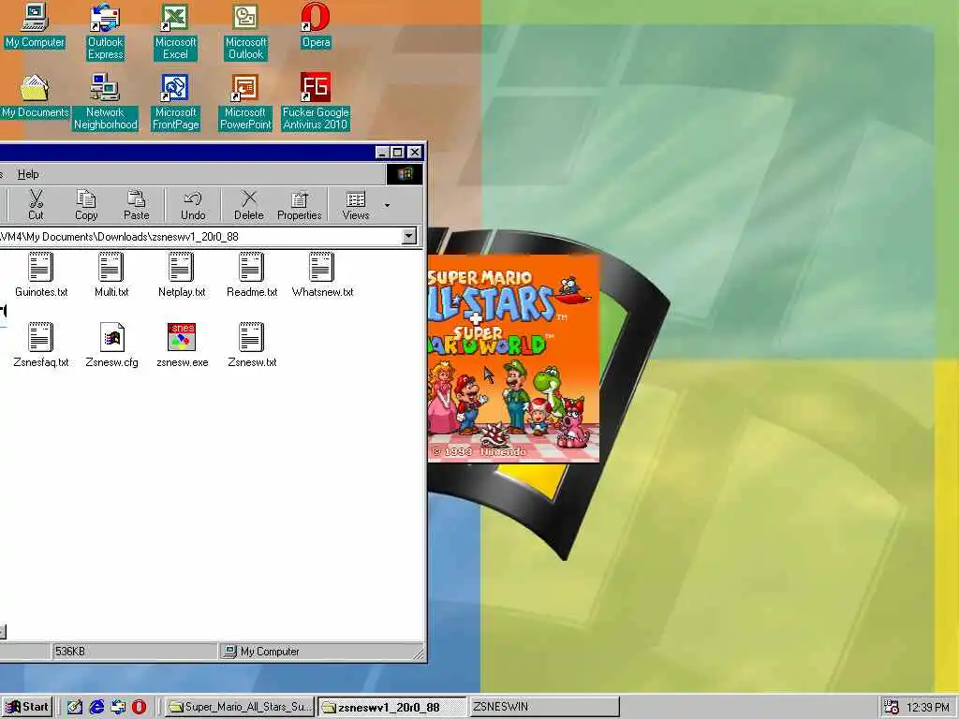Image resolution: width=959 pixels, height=719 pixels.
Task: Select the Opera desktop shortcut
Action: (x=316, y=25)
